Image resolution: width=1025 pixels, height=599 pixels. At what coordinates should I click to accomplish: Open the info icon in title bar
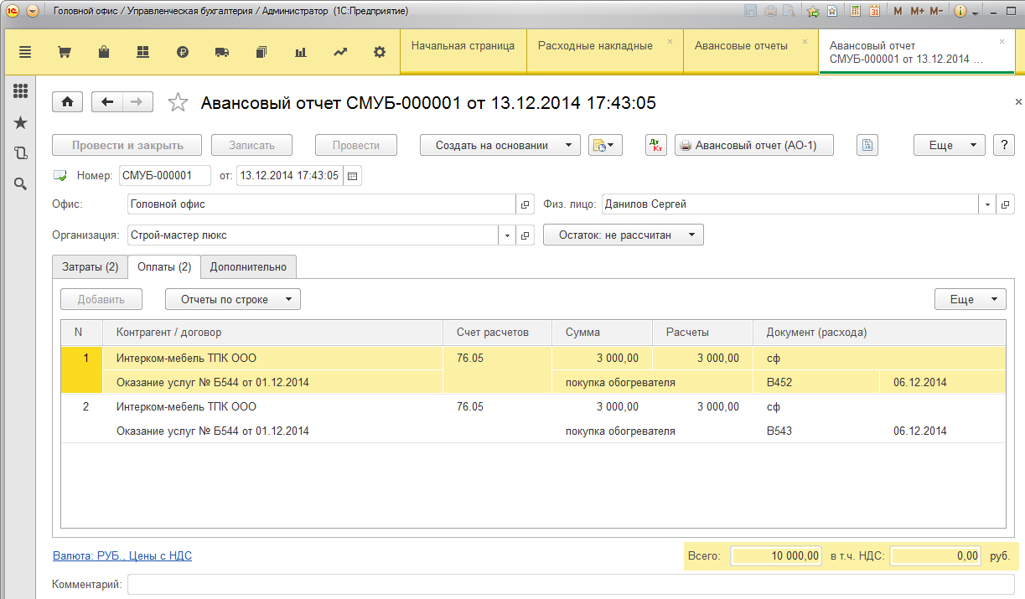960,12
